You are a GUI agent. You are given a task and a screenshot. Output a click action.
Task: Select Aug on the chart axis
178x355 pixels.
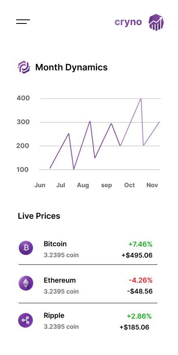(x=83, y=186)
